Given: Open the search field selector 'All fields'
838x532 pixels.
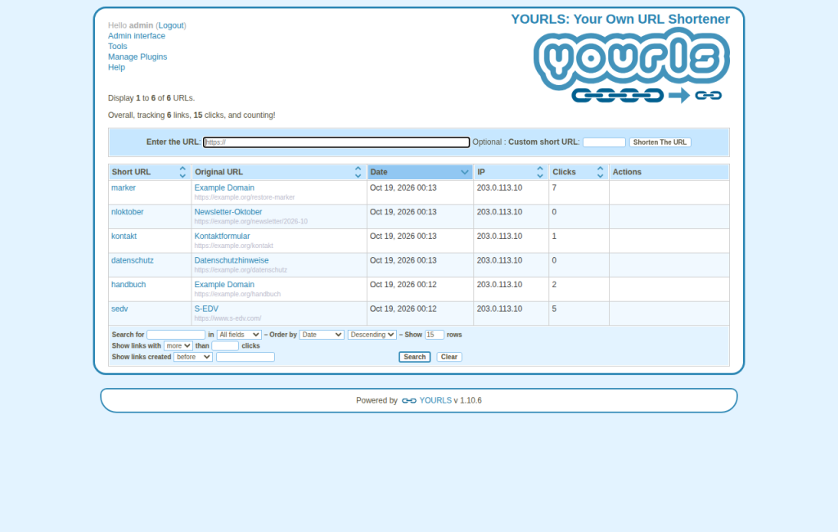Looking at the screenshot, I should pyautogui.click(x=239, y=335).
